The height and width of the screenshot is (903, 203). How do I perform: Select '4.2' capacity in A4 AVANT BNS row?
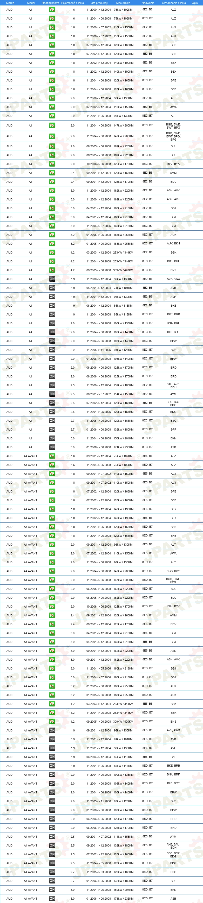point(72,721)
